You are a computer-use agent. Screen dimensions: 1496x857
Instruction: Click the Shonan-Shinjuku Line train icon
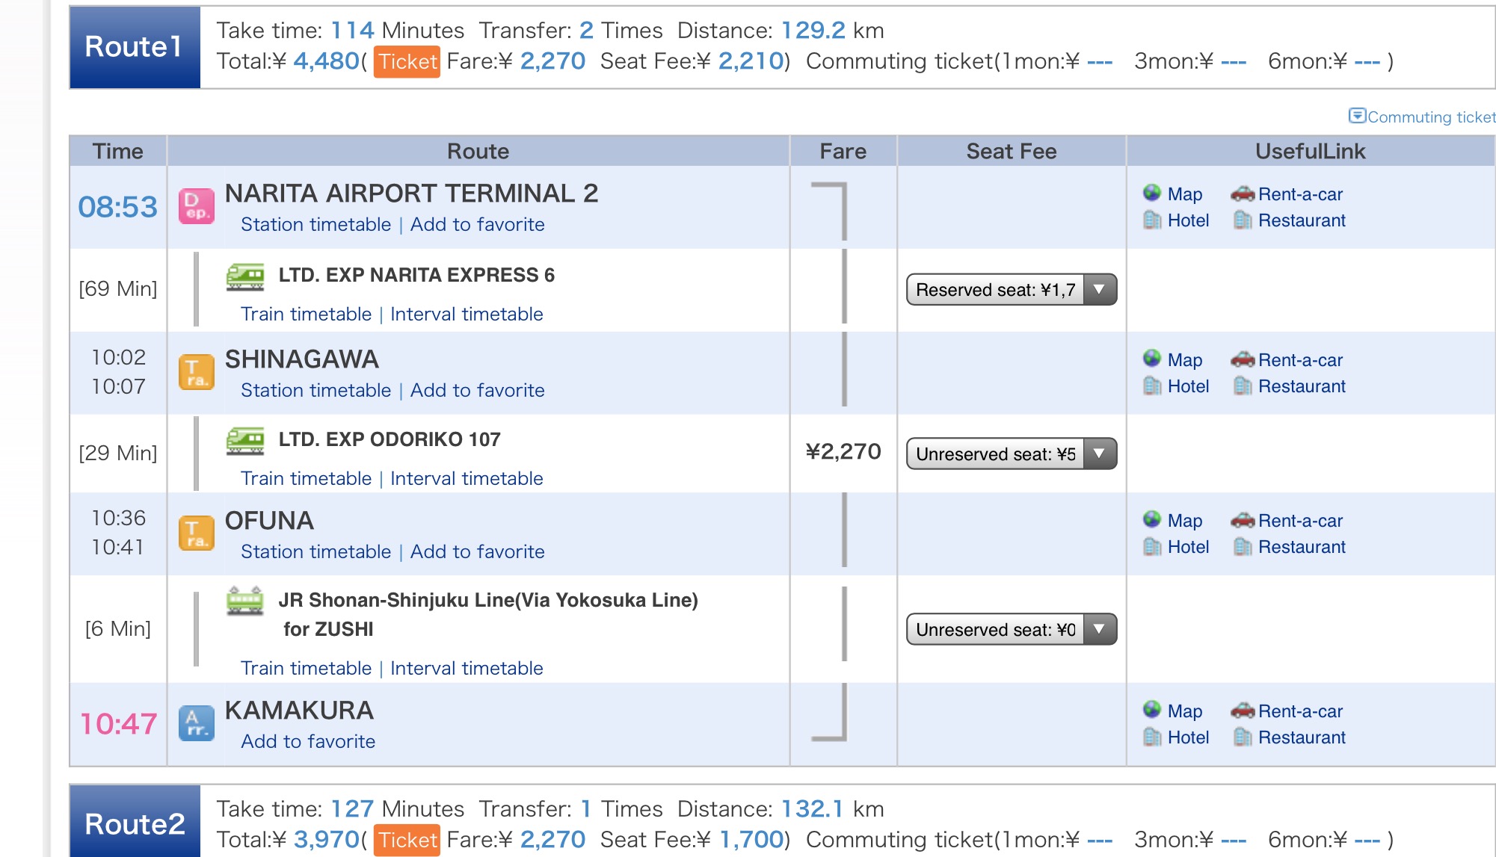245,601
